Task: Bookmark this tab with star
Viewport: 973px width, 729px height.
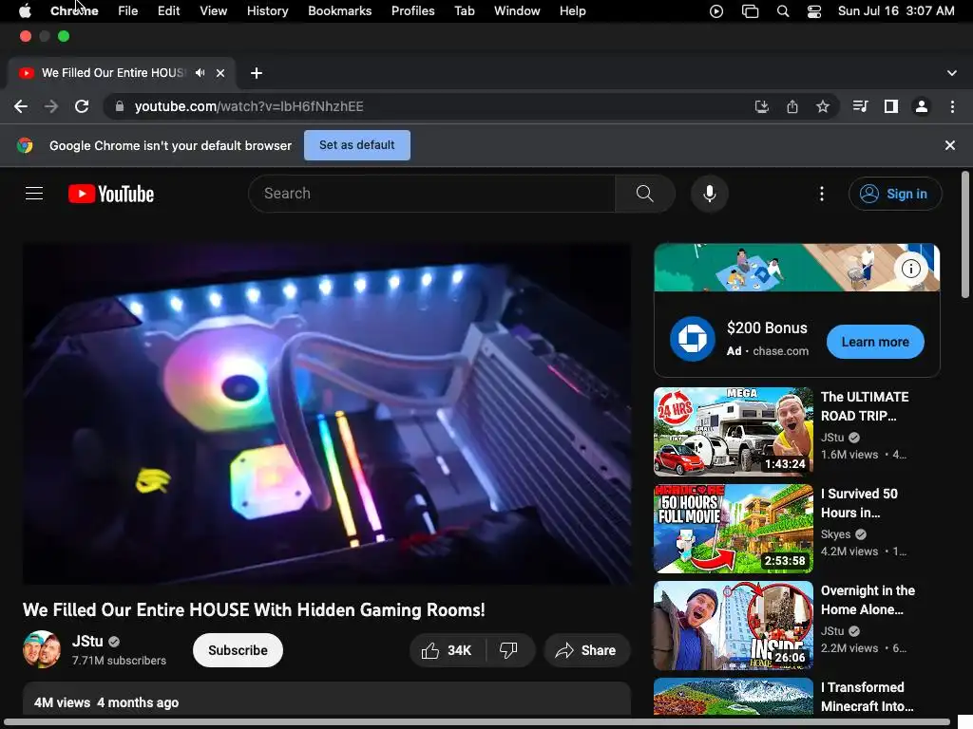Action: [x=823, y=106]
